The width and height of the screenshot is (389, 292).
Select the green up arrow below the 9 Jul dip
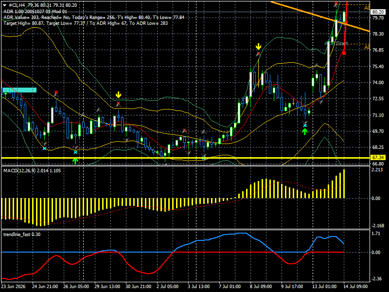(x=305, y=131)
